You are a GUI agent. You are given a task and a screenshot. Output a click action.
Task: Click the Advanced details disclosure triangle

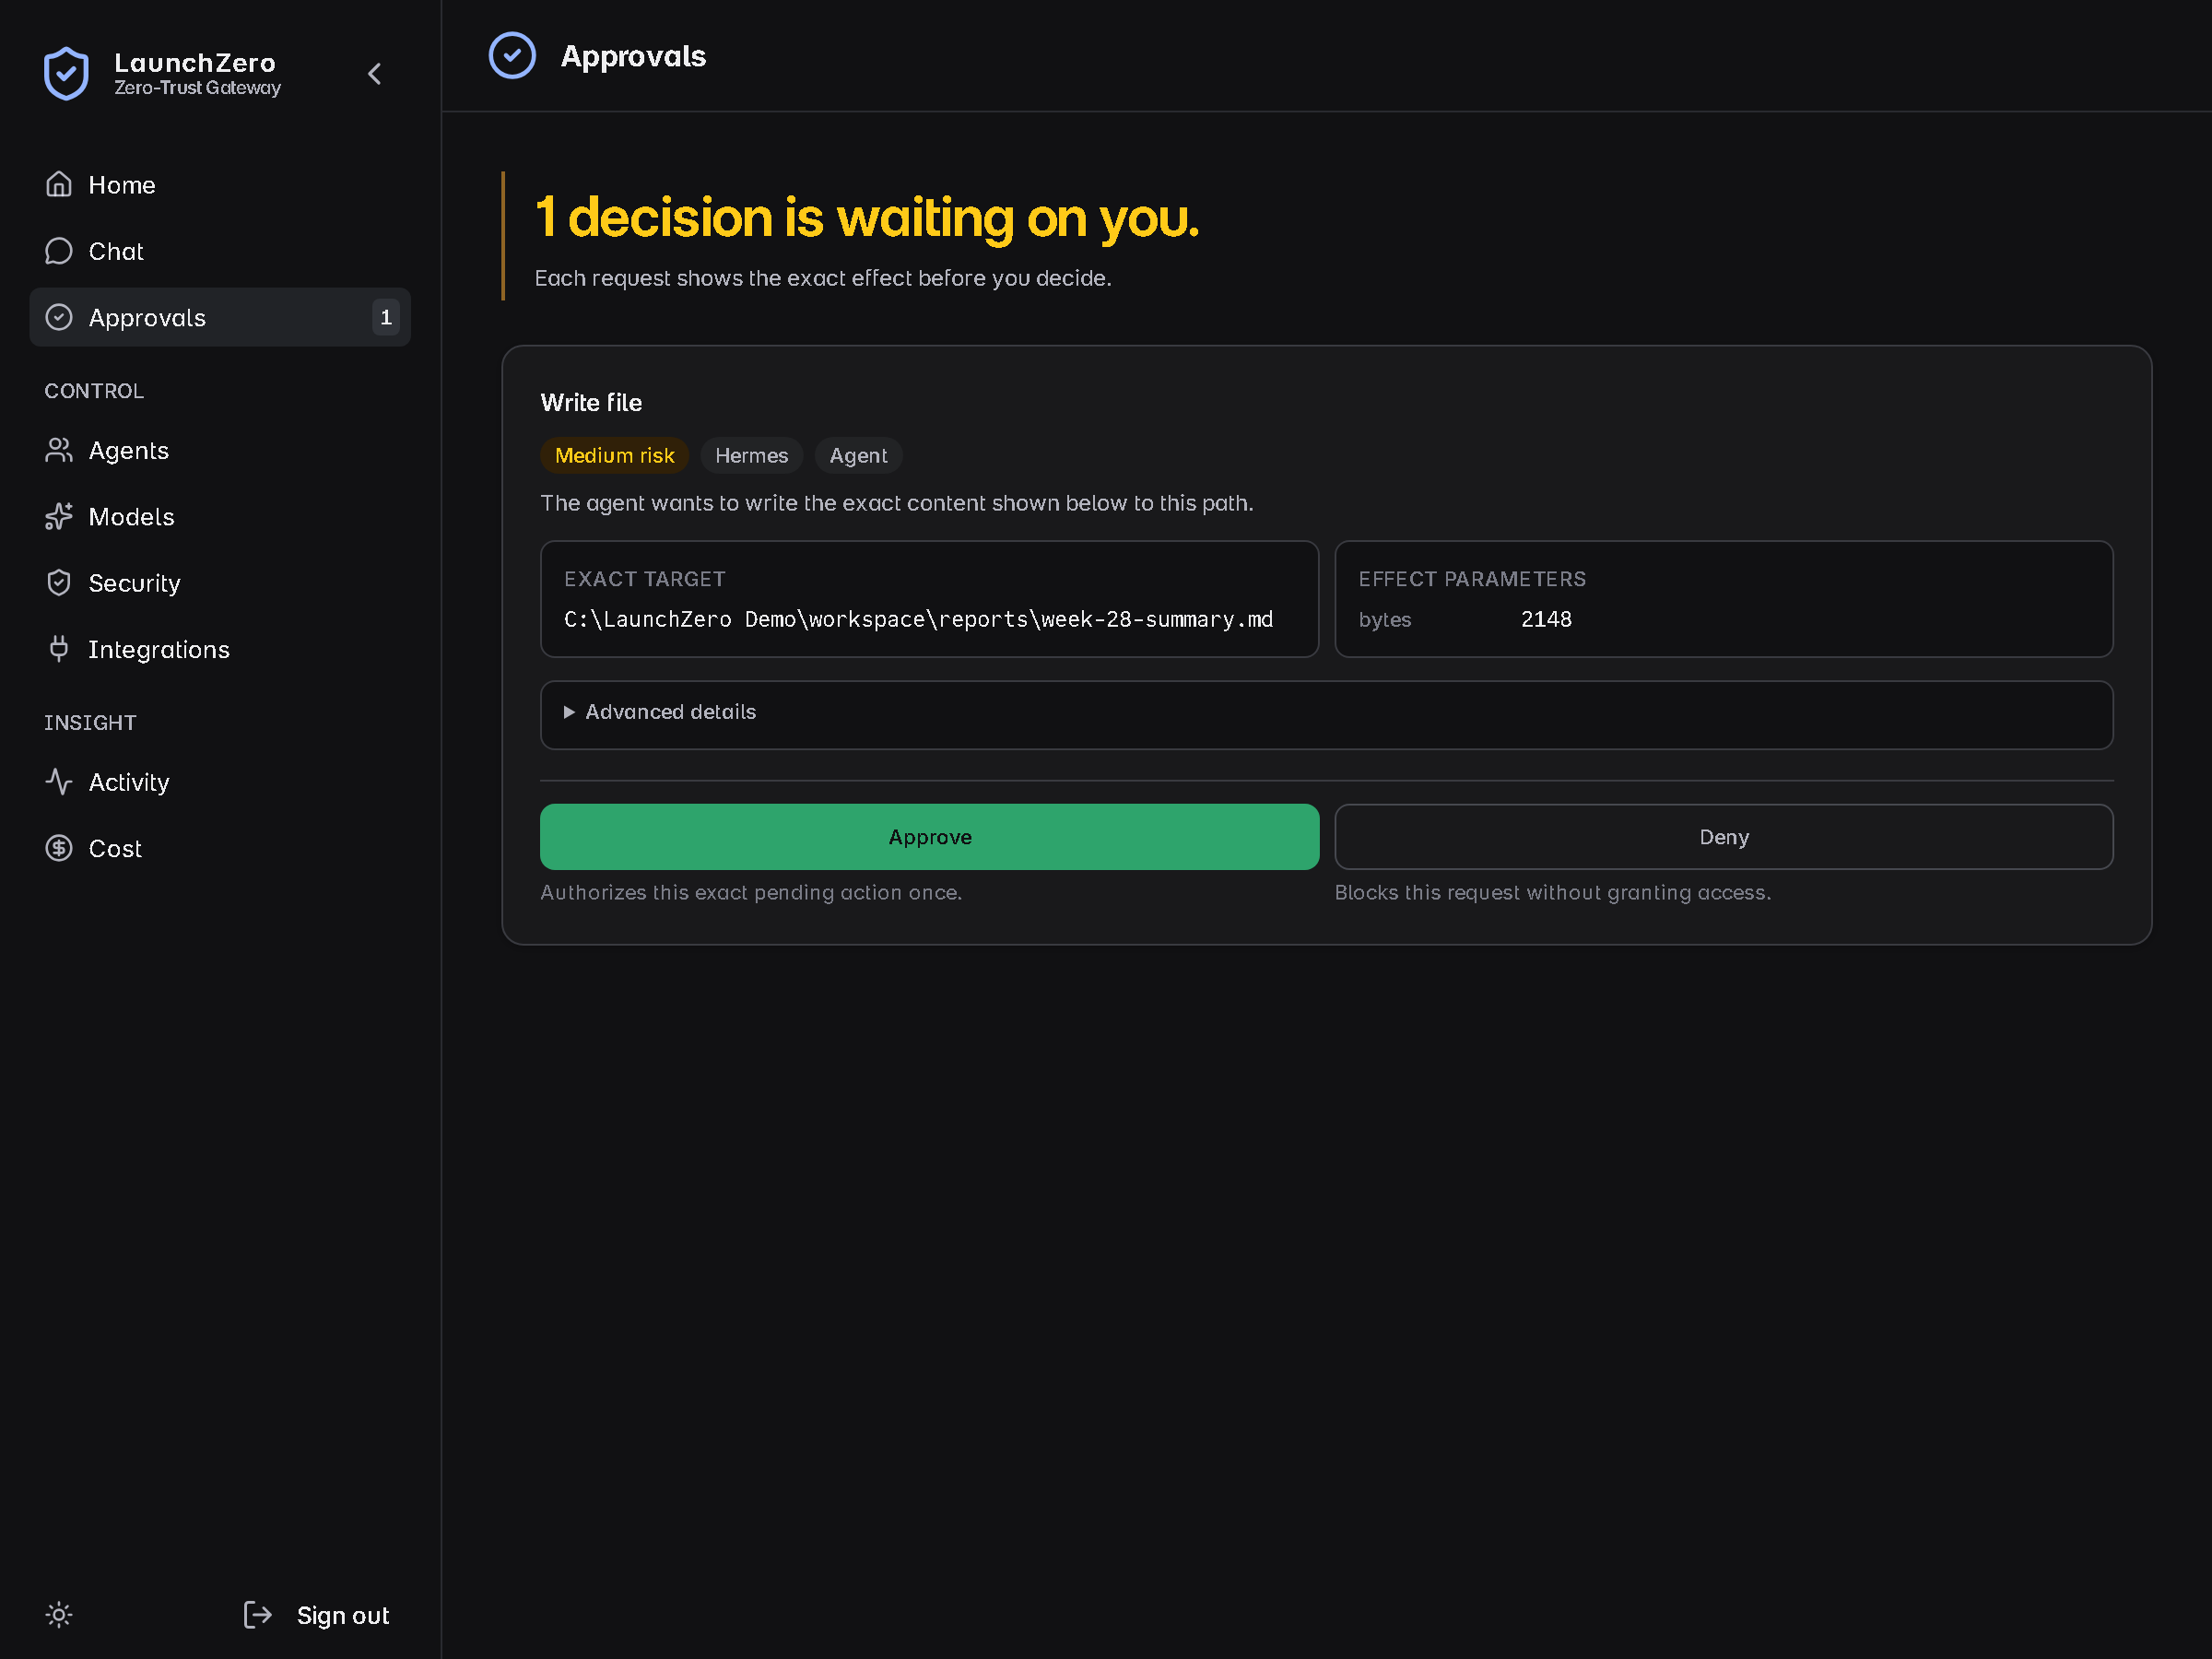569,712
